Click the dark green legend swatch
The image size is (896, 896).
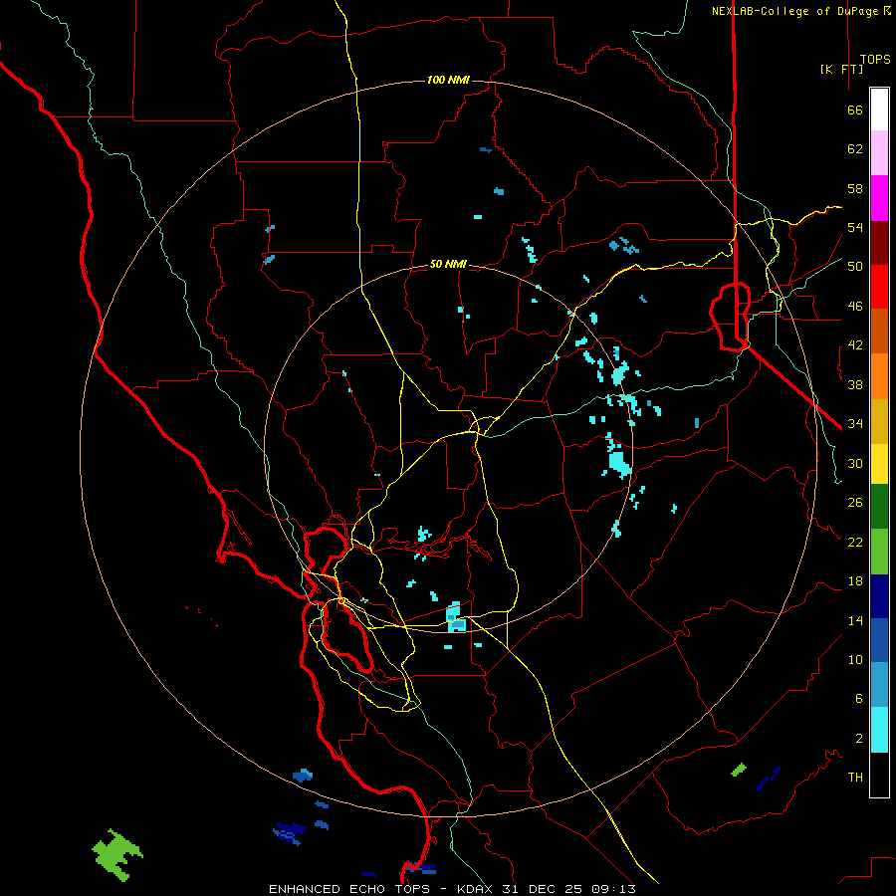[879, 507]
